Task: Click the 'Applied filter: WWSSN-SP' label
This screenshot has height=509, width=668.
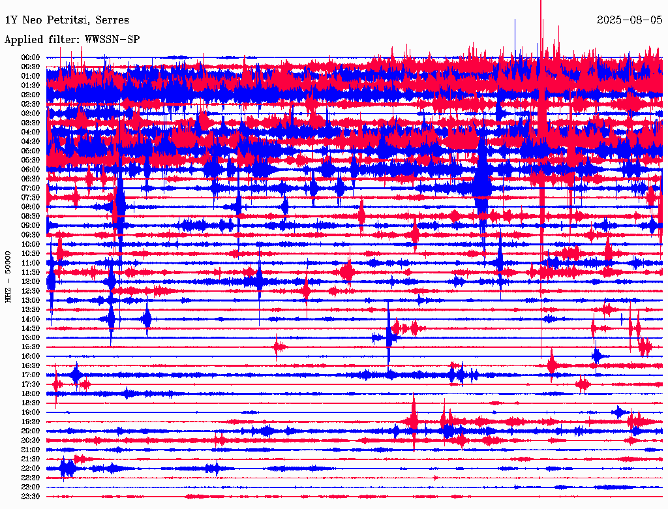Action: [x=72, y=40]
